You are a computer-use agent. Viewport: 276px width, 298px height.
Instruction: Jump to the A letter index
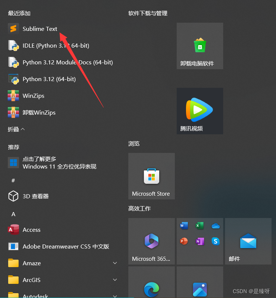13,214
